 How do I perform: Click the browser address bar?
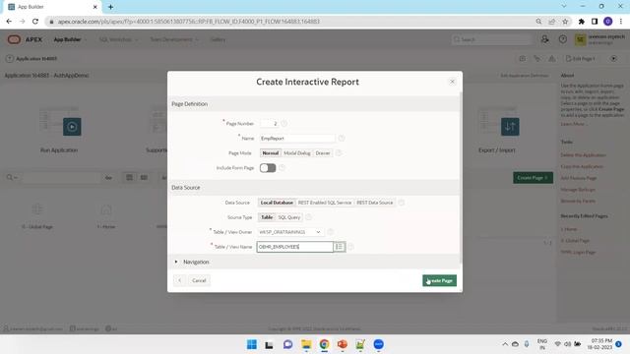pos(293,22)
